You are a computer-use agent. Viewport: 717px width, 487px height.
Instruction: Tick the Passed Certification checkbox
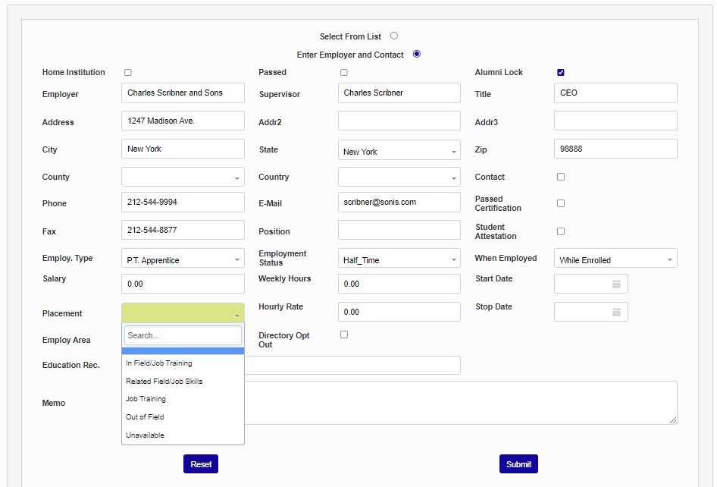pyautogui.click(x=561, y=203)
